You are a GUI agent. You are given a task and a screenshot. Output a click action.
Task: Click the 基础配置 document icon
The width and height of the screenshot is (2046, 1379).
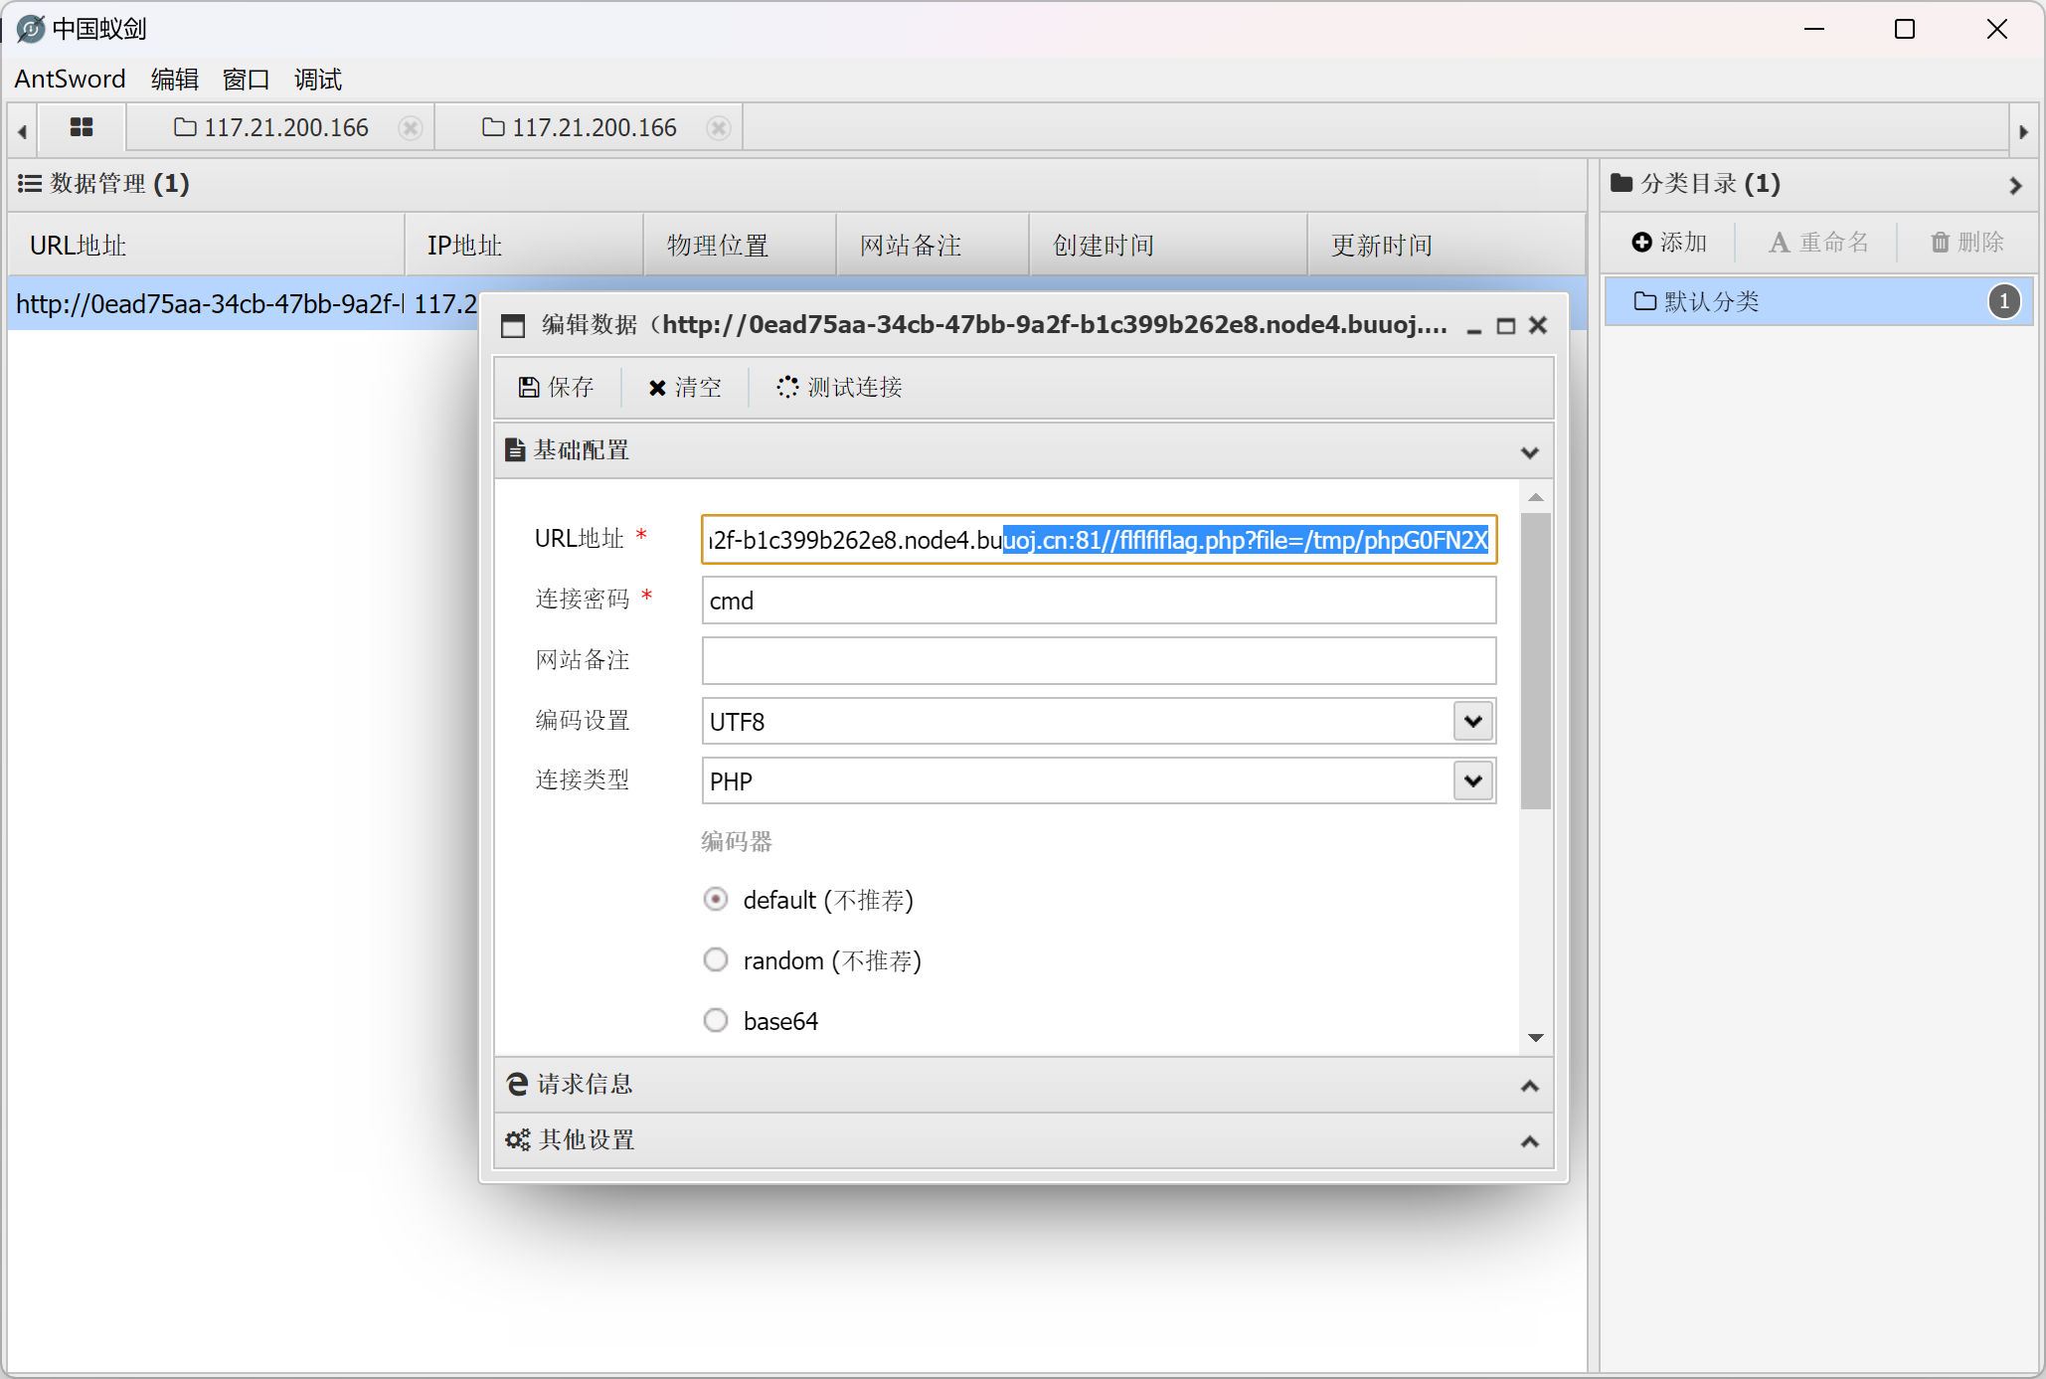tap(515, 450)
